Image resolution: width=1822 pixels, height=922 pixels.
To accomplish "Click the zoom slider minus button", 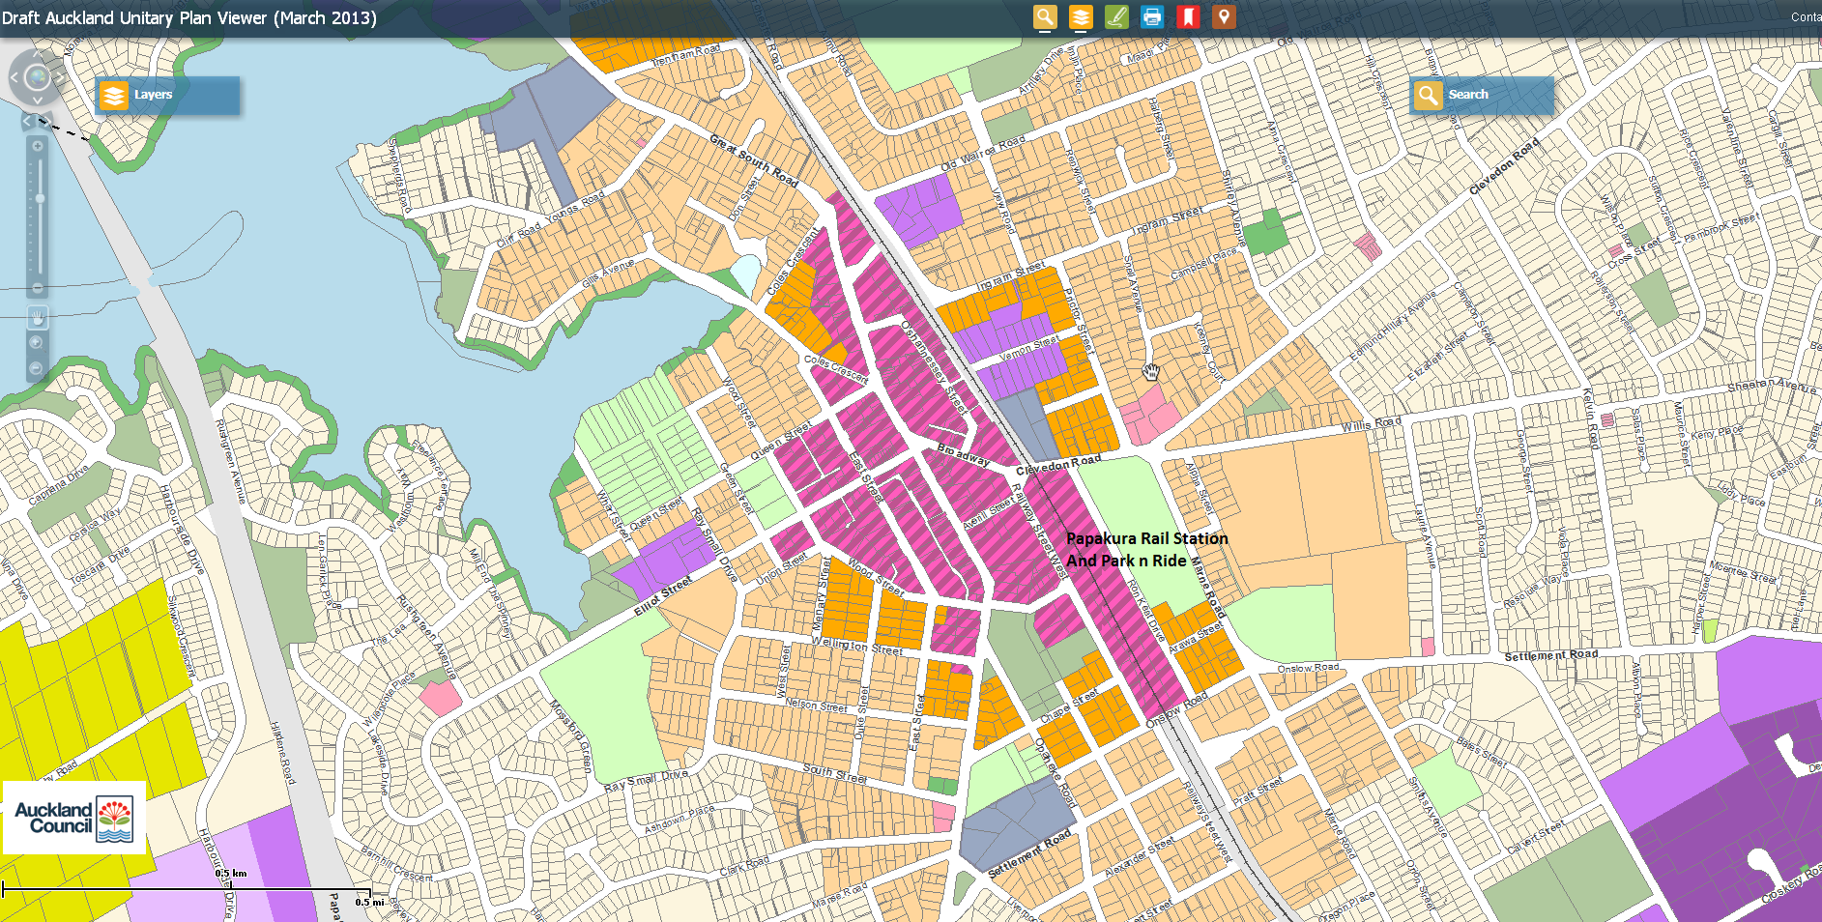I will [38, 288].
